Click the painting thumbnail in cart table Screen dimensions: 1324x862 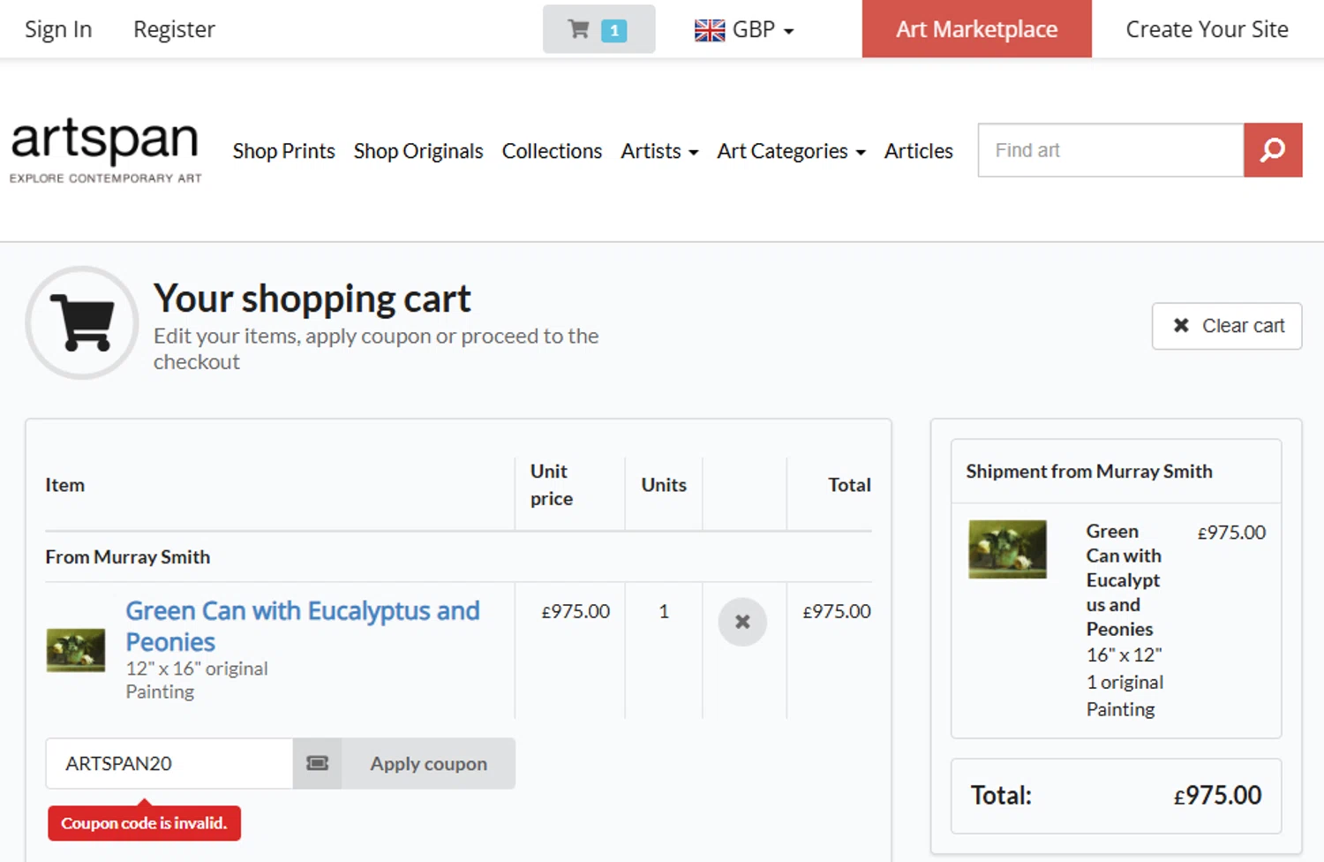pyautogui.click(x=76, y=650)
